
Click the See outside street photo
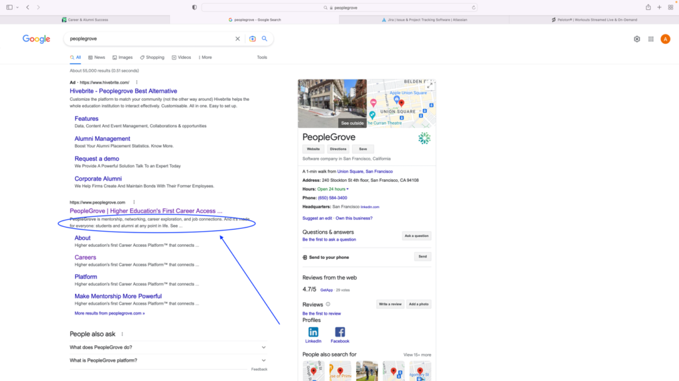332,104
